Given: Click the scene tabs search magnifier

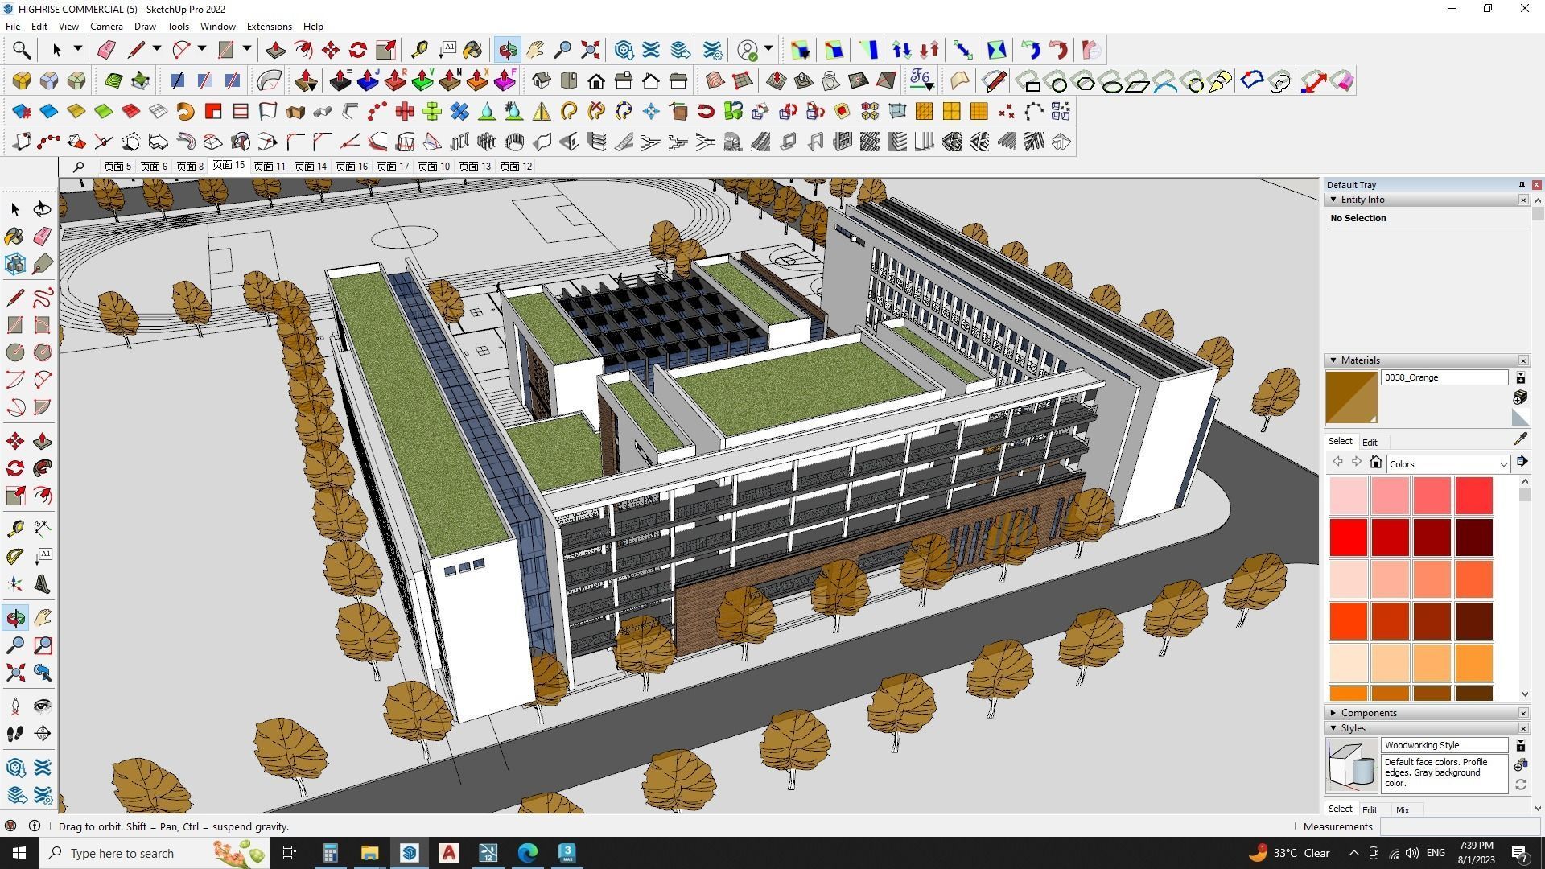Looking at the screenshot, I should pos(78,167).
